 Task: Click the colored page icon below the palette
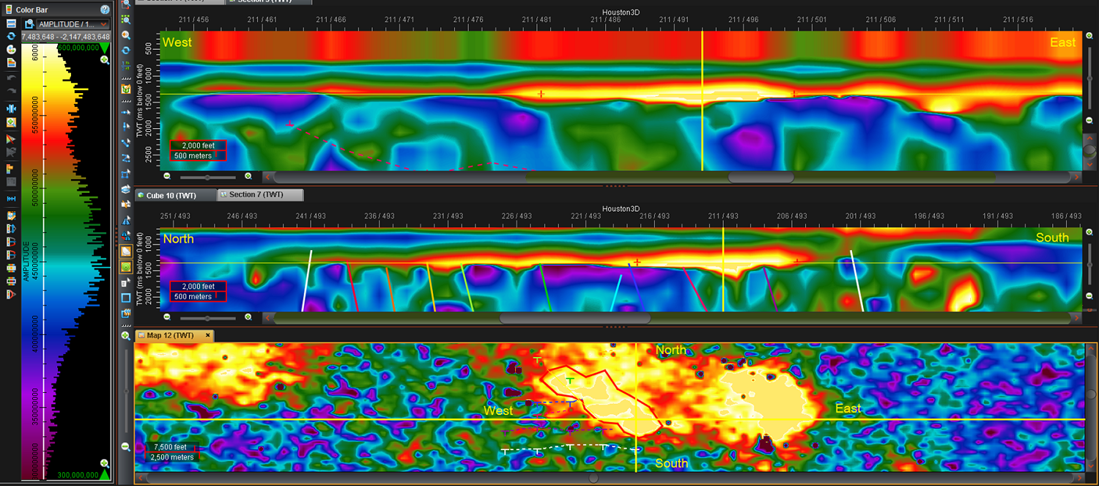point(11,62)
